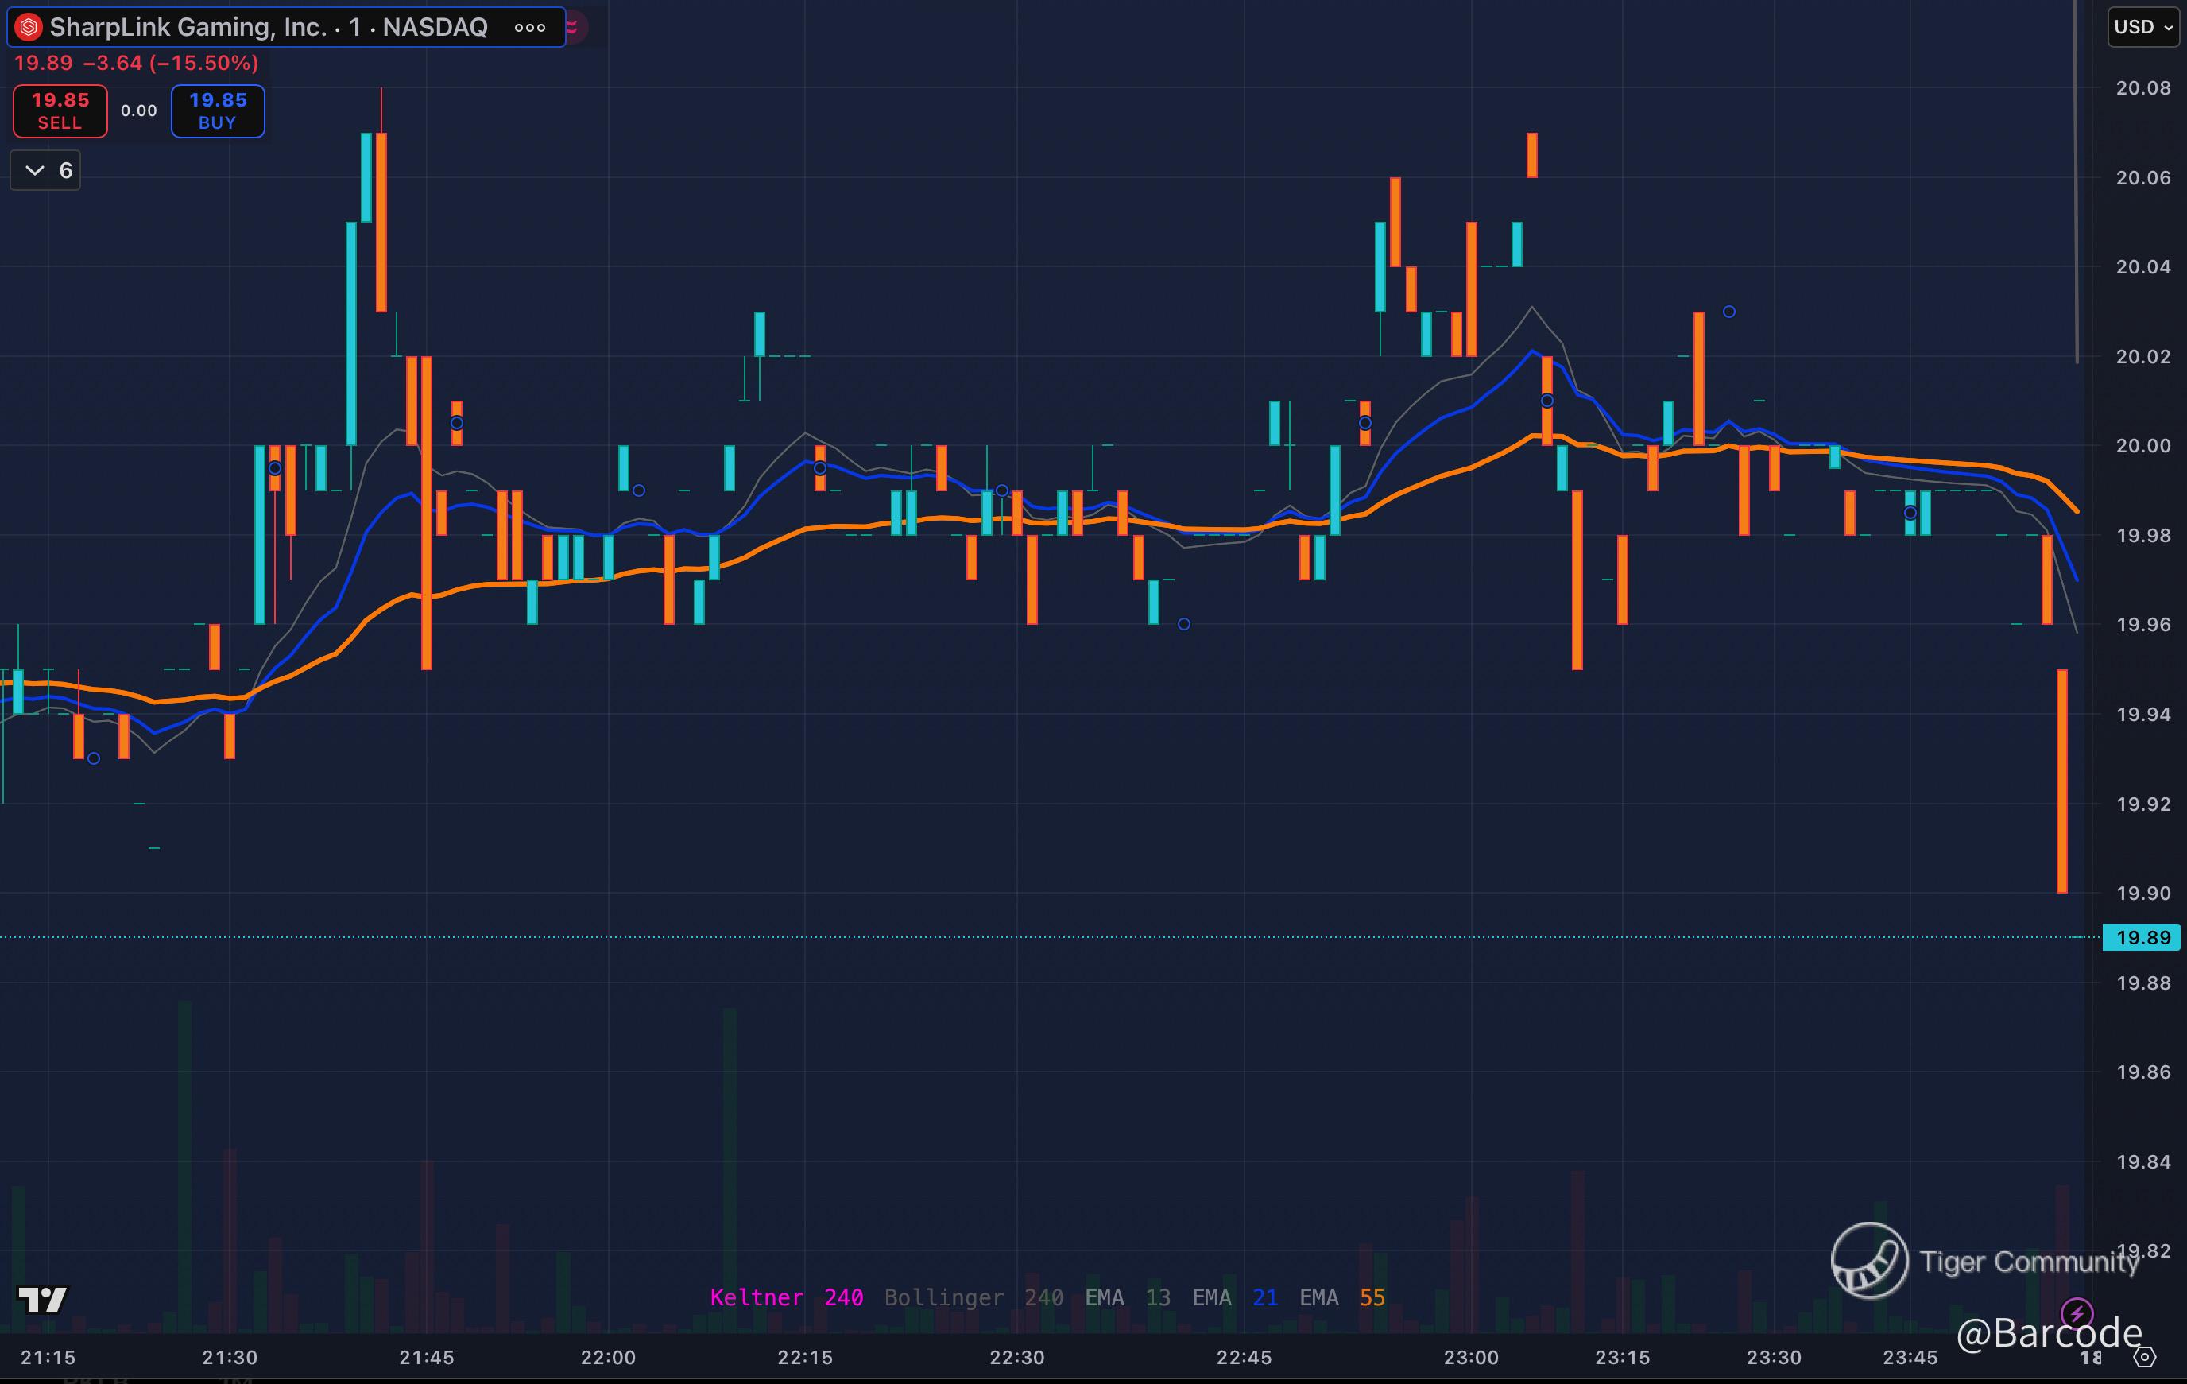The width and height of the screenshot is (2187, 1384).
Task: Select the Keltner 240 indicator label
Action: 786,1297
